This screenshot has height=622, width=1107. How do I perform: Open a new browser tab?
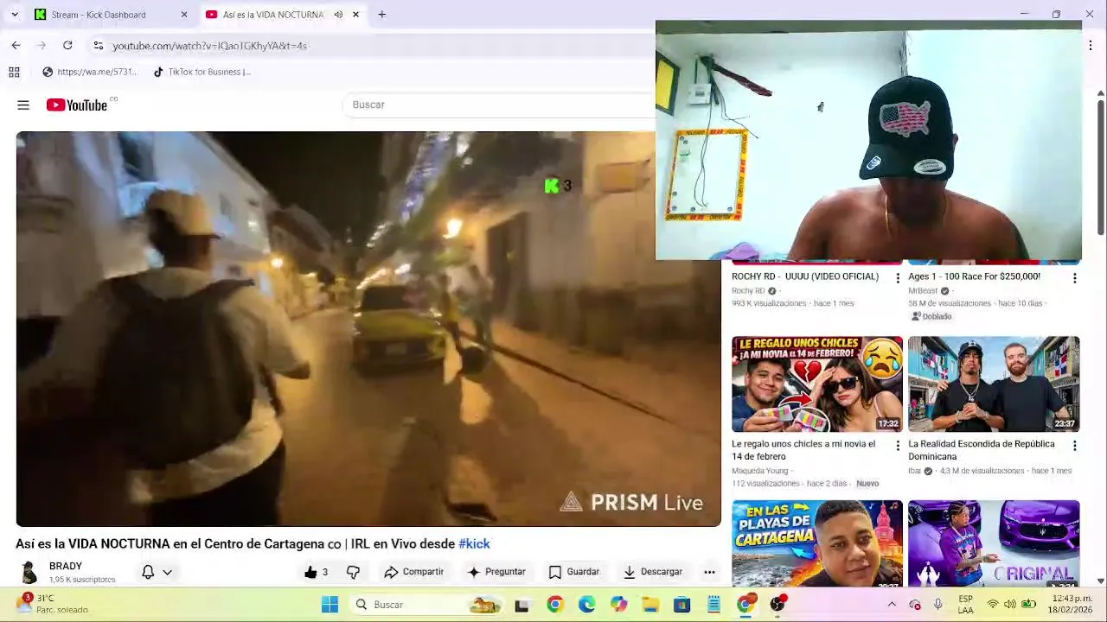pos(381,15)
